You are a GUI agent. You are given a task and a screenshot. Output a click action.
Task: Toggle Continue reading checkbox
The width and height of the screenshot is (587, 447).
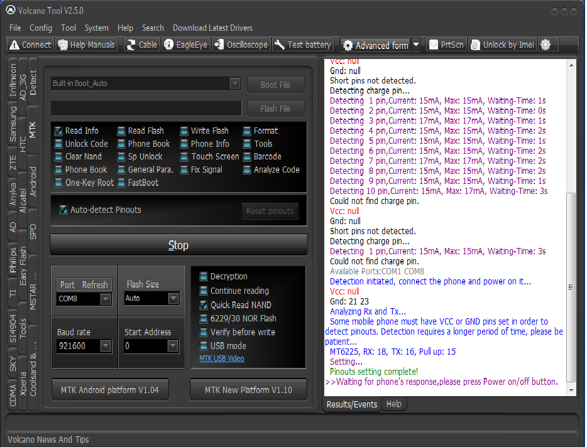(x=204, y=291)
